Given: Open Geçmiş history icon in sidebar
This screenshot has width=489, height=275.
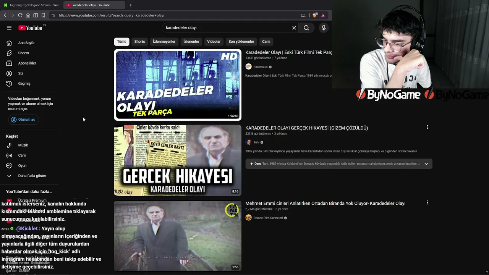Looking at the screenshot, I should 9,84.
